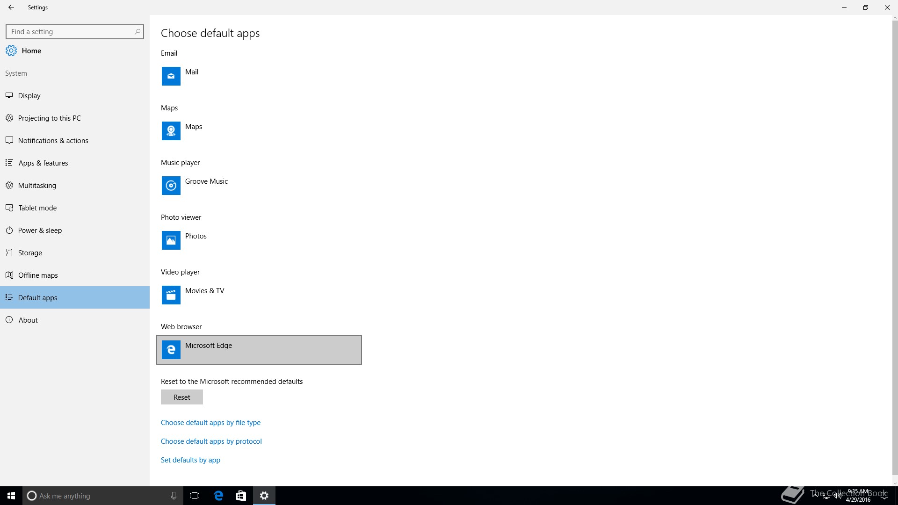Open Storage settings
The image size is (898, 505).
click(x=75, y=252)
